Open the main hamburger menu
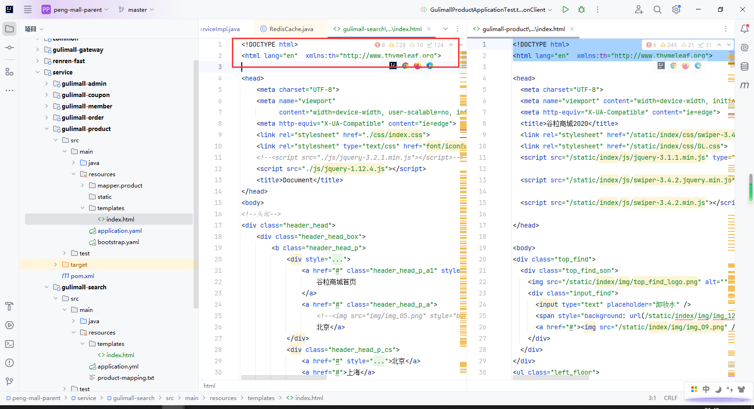754x409 pixels. pos(28,9)
